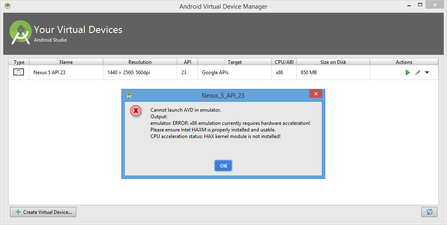Click the title bar Android Studio icon
Screen dimensions: 447x225
click(7, 6)
